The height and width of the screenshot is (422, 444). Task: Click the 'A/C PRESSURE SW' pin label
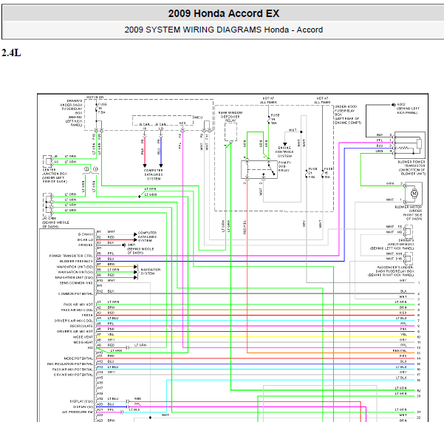point(78,412)
